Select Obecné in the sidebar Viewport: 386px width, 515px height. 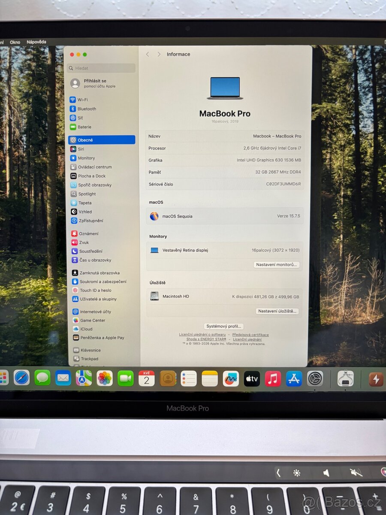click(x=102, y=140)
